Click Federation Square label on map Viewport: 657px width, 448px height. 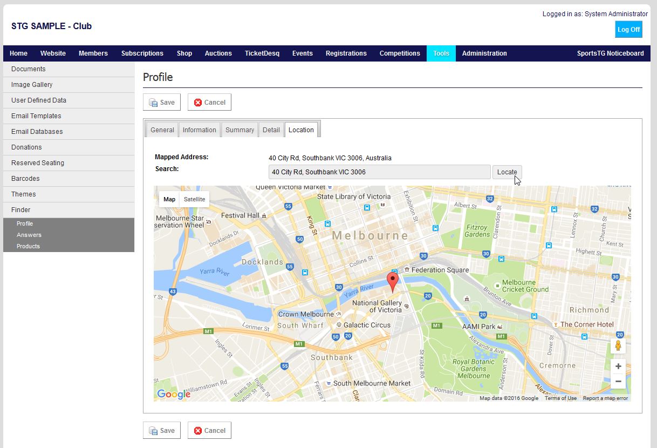pos(440,270)
